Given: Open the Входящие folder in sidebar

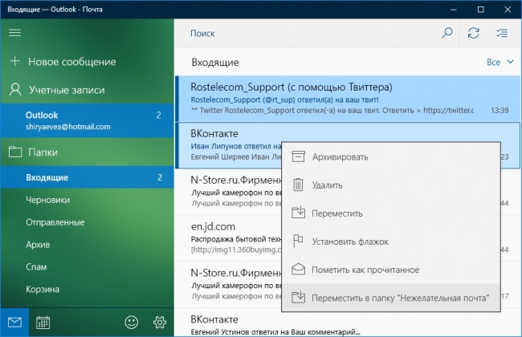Looking at the screenshot, I should pos(87,177).
